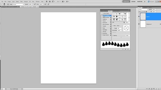The width and height of the screenshot is (161, 90).
Task: Click lock icon beside Scattering
Action: 111,19
